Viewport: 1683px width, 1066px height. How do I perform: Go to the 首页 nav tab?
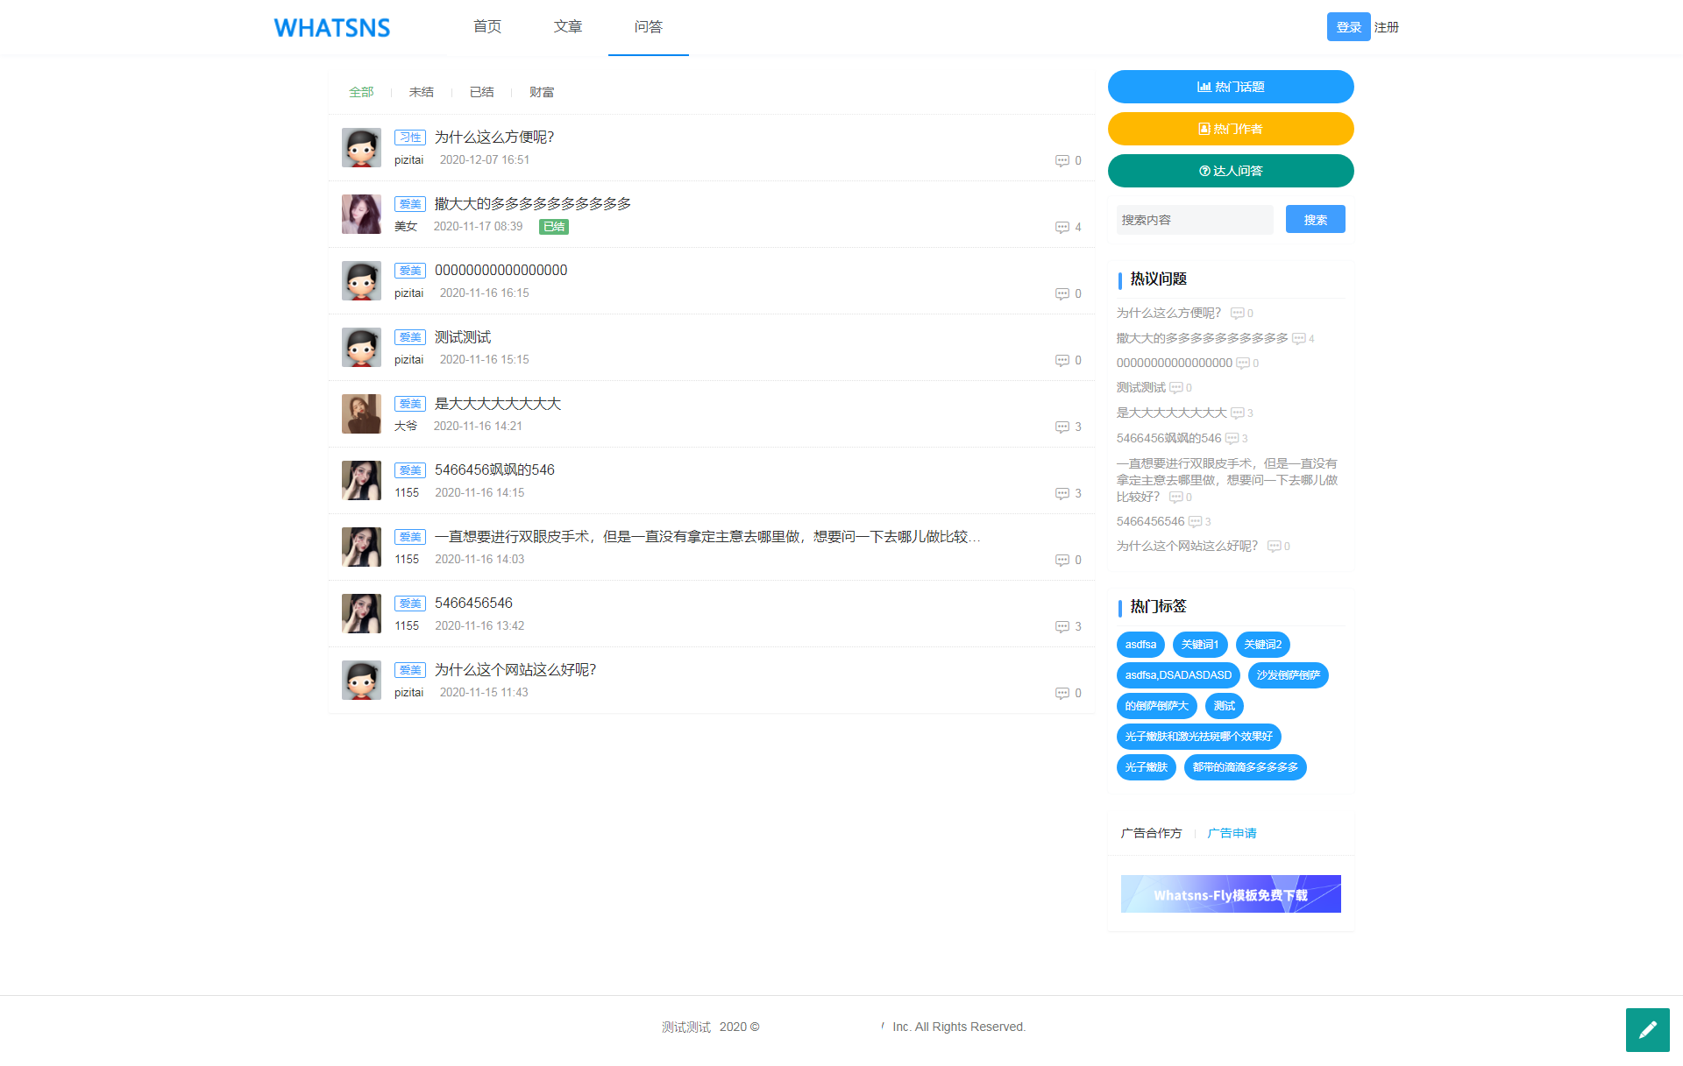point(486,27)
